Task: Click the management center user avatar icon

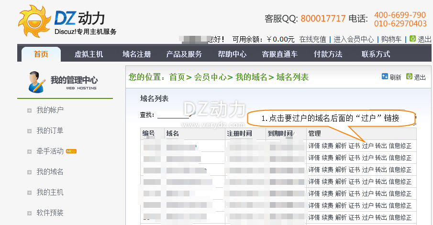Action: 36,81
